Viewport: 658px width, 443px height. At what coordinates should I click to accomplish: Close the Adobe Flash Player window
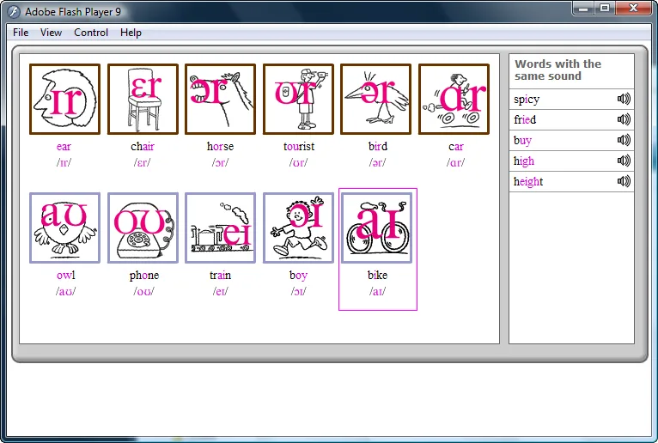pos(634,8)
